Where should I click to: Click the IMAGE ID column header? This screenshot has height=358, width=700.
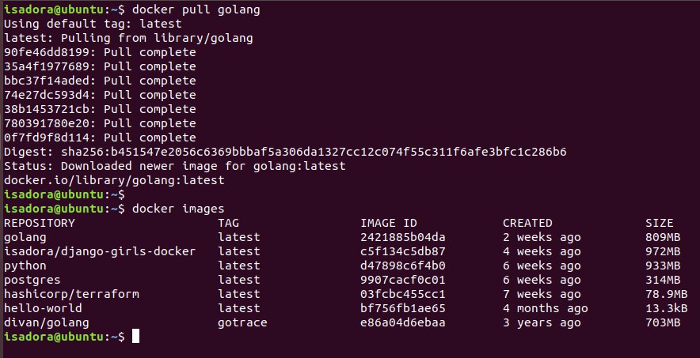click(x=388, y=223)
